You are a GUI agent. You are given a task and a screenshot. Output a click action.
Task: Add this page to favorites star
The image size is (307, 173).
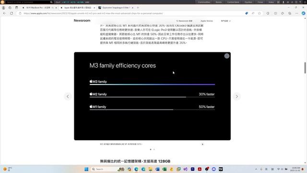pyautogui.click(x=260, y=13)
